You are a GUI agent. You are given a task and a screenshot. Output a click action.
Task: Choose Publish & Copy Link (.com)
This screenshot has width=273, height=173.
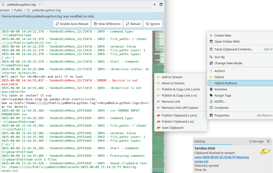click(181, 89)
